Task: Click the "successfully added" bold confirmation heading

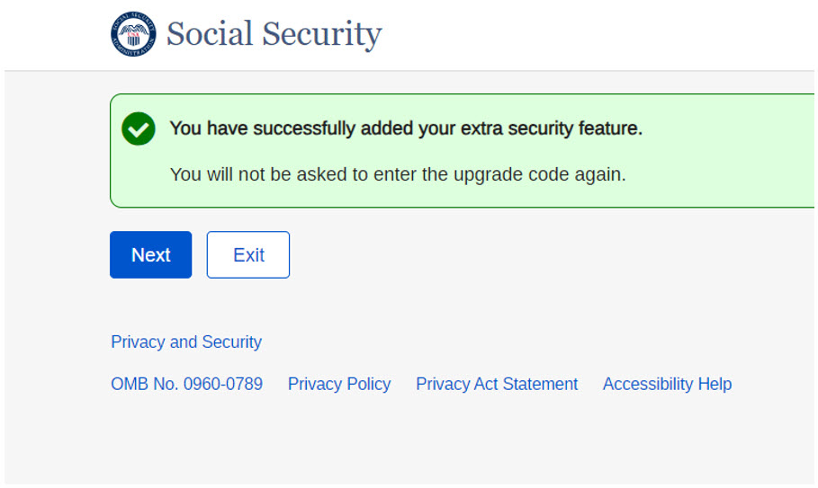Action: click(406, 129)
